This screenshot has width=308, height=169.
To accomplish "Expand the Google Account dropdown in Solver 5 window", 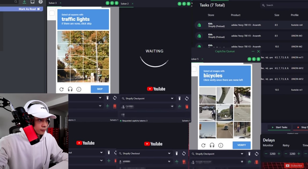I will coord(242,161).
